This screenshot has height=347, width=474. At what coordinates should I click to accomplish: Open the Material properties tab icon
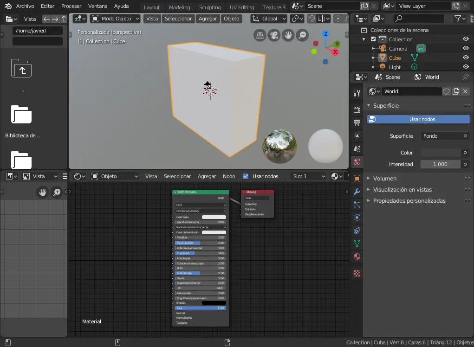(357, 257)
